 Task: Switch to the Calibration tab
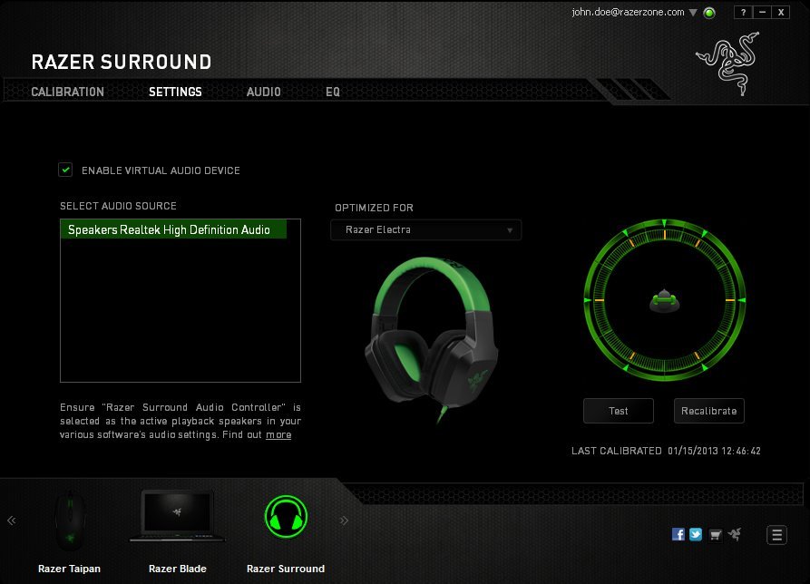coord(67,91)
